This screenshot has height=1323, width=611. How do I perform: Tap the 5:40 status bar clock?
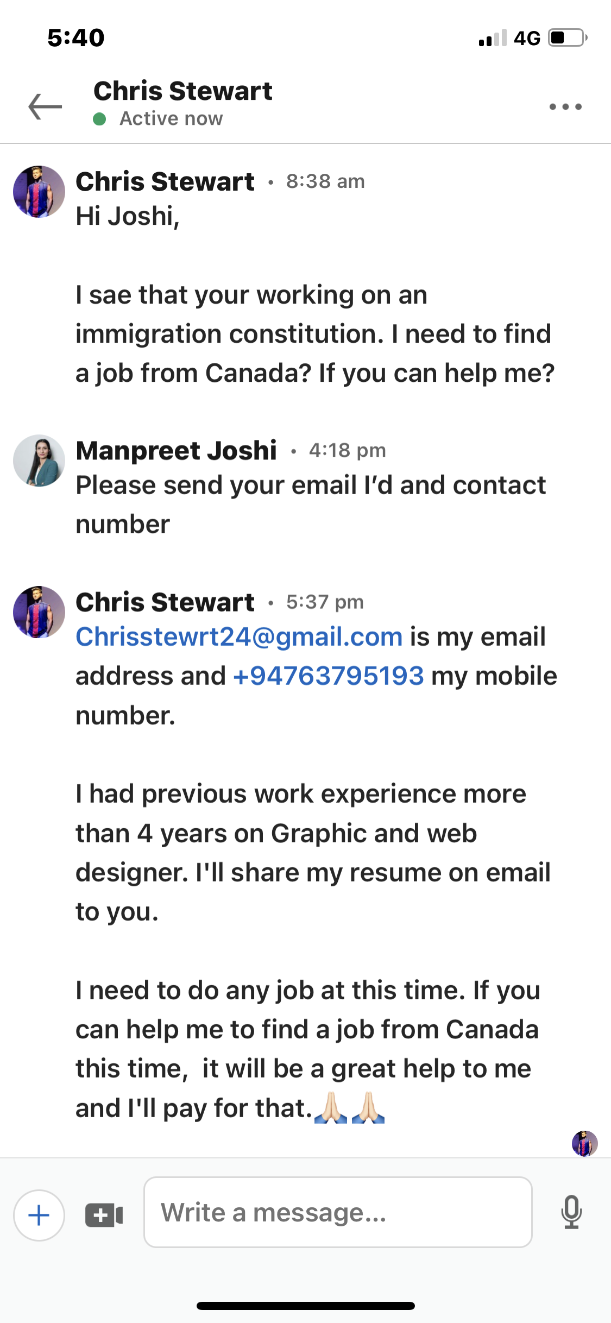point(76,38)
